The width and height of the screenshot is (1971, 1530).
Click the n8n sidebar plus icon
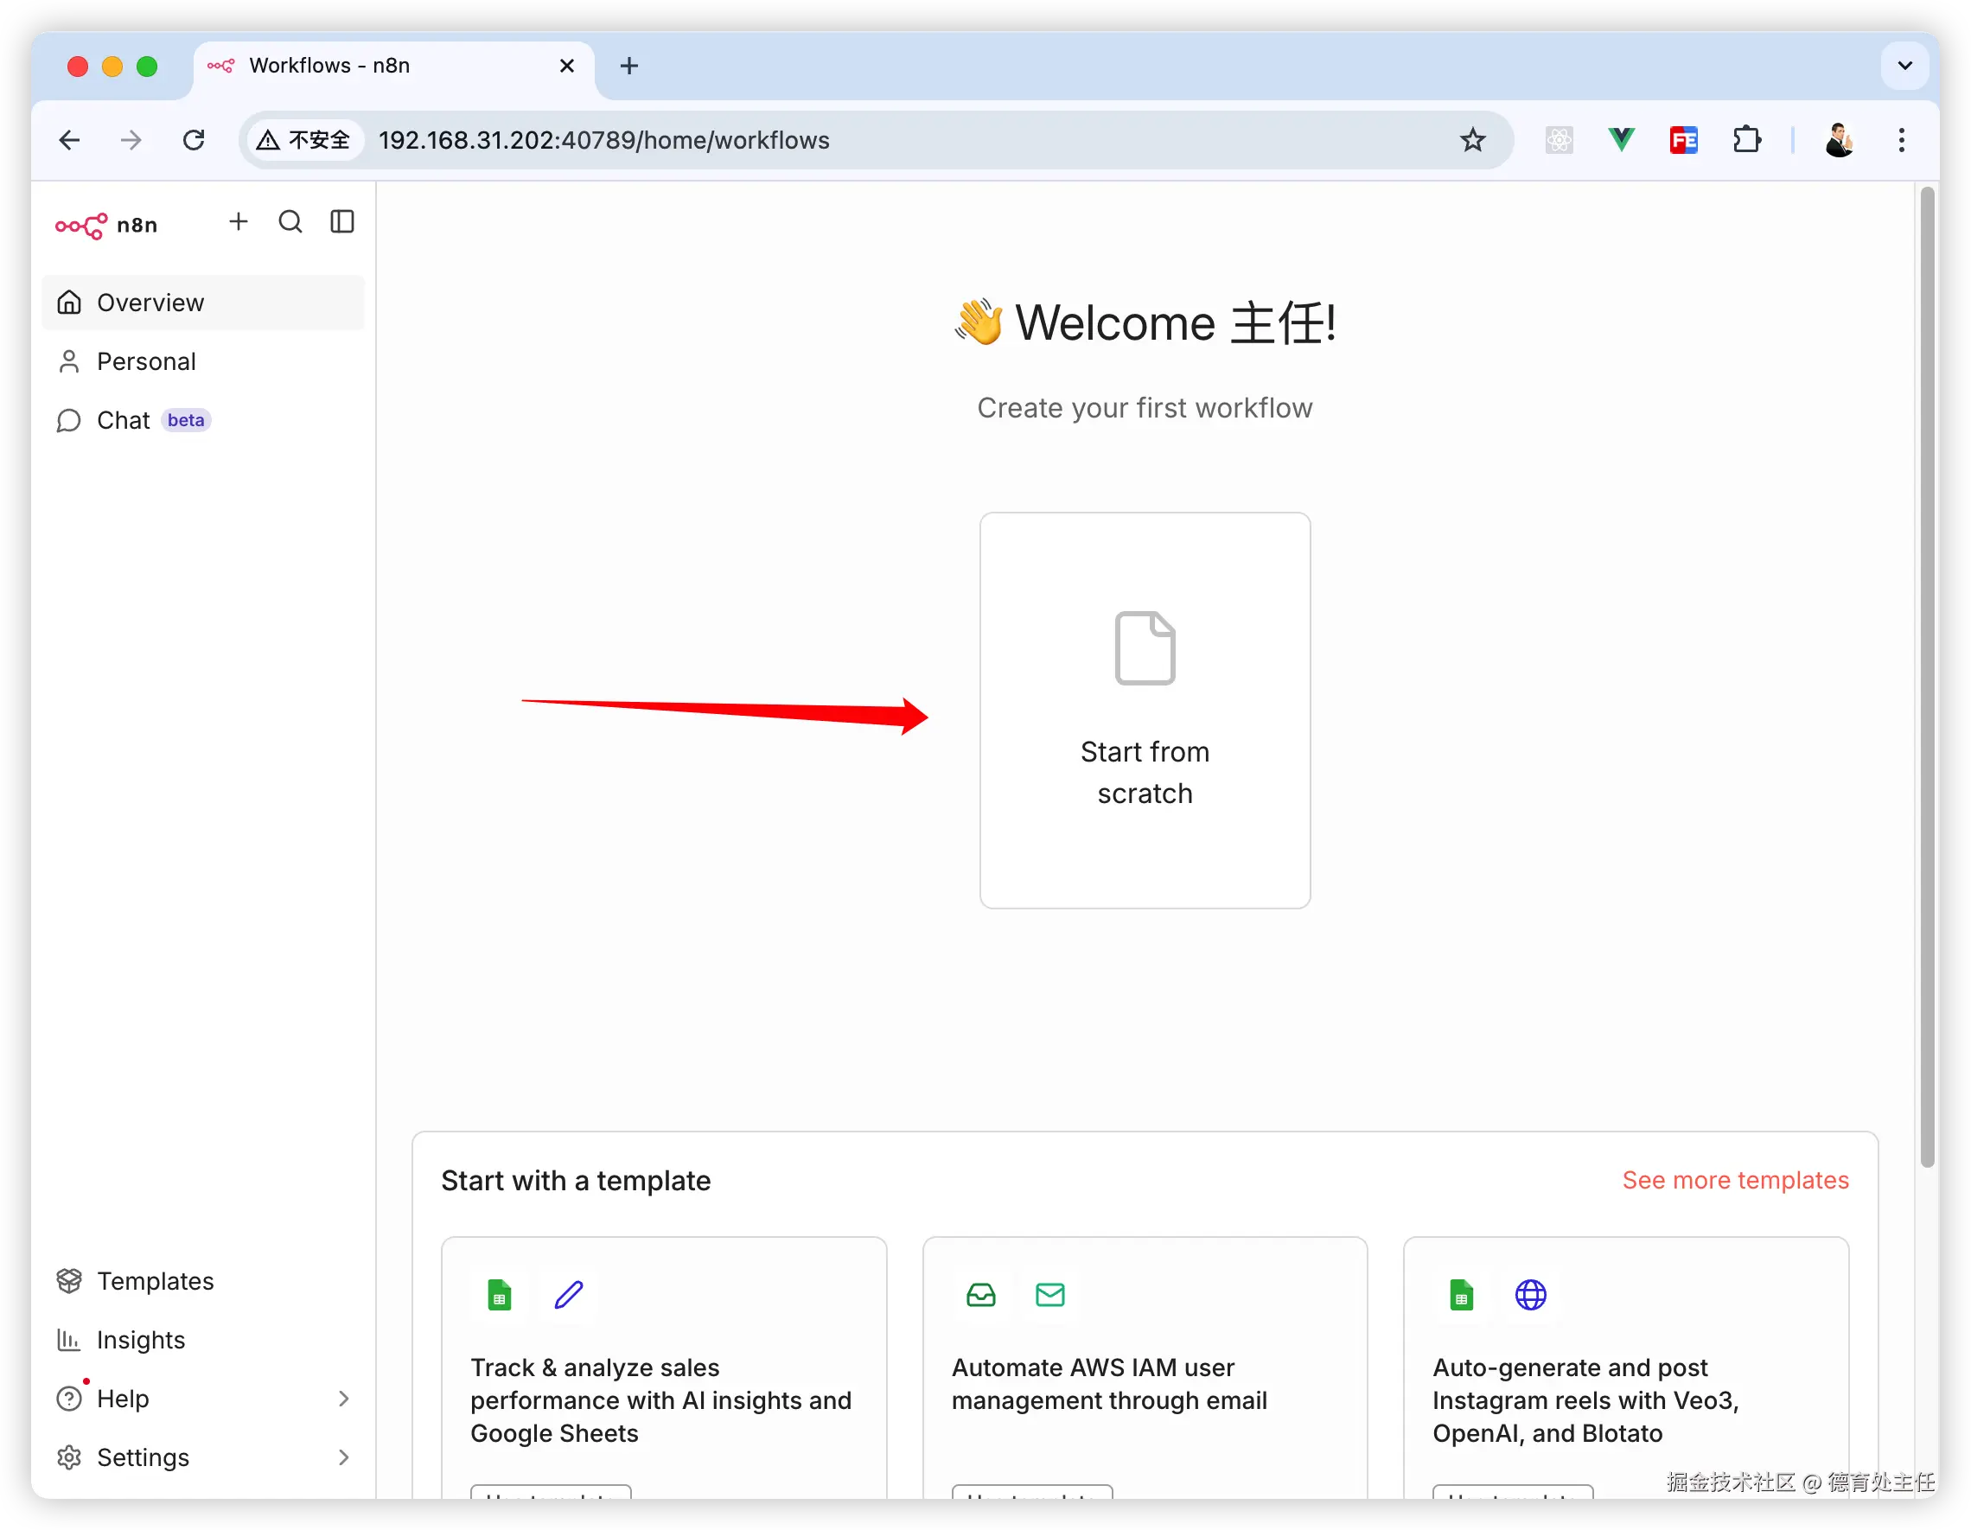tap(239, 222)
